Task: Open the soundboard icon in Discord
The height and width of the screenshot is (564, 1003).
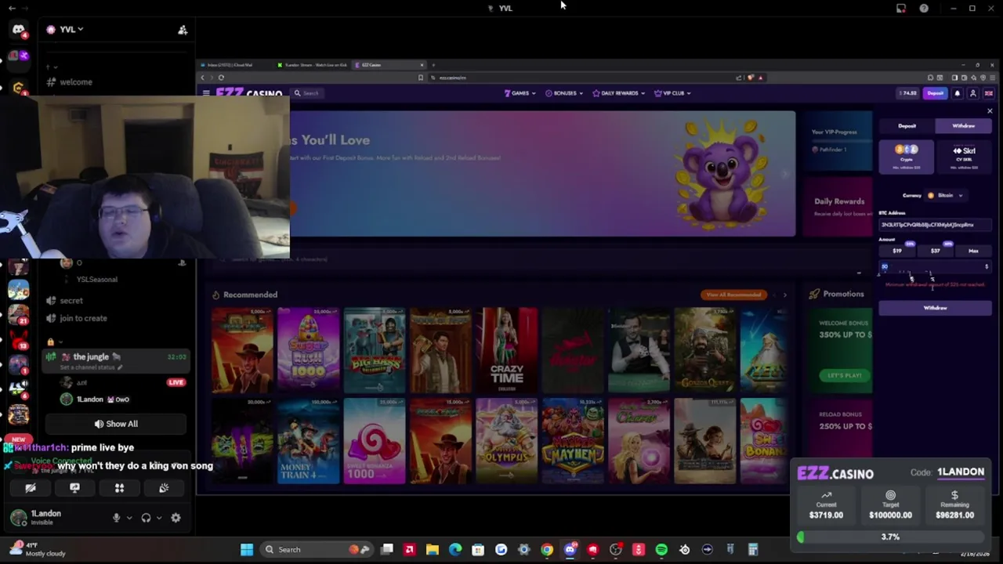Action: click(164, 488)
